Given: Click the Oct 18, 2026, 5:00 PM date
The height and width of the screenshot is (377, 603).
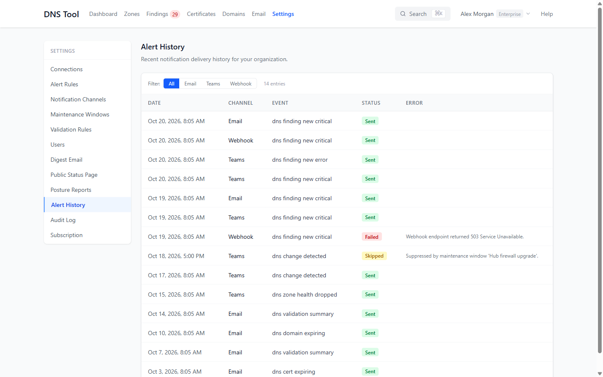Looking at the screenshot, I should (176, 256).
